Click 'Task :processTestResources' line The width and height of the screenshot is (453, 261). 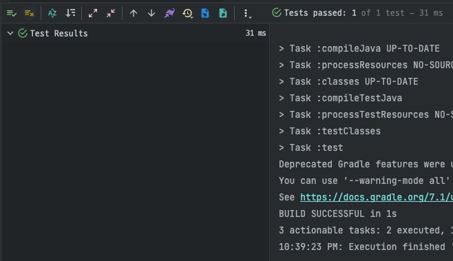(x=366, y=114)
